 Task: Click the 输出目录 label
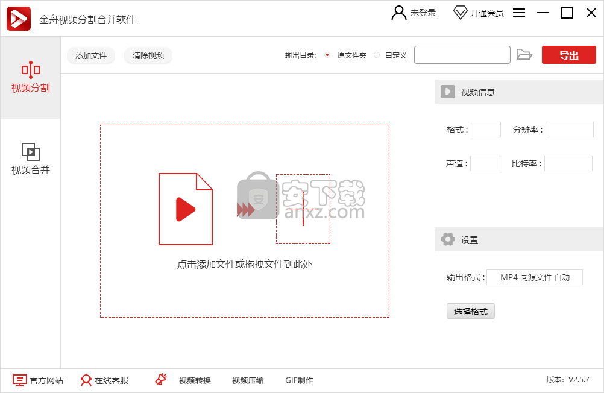tap(301, 55)
